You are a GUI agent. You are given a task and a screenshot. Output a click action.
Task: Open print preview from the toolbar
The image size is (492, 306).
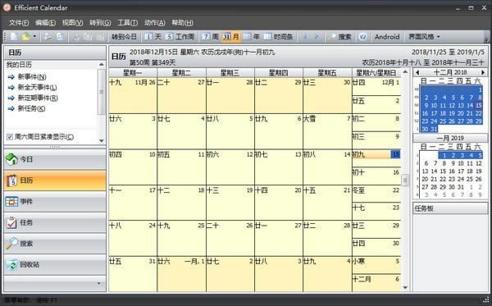[60, 37]
